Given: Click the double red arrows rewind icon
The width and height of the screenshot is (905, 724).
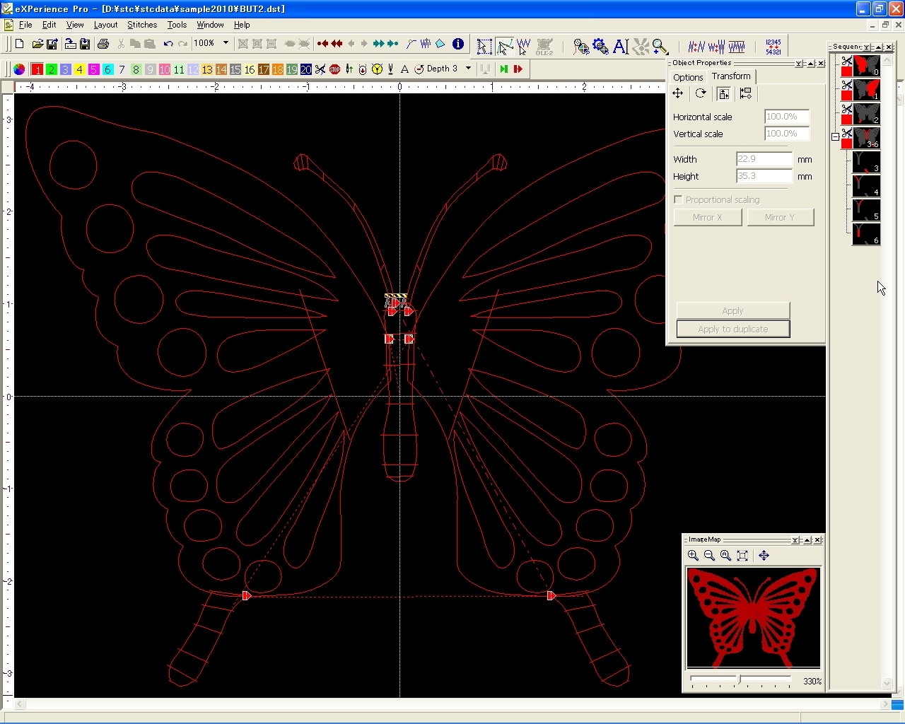Looking at the screenshot, I should pos(337,44).
